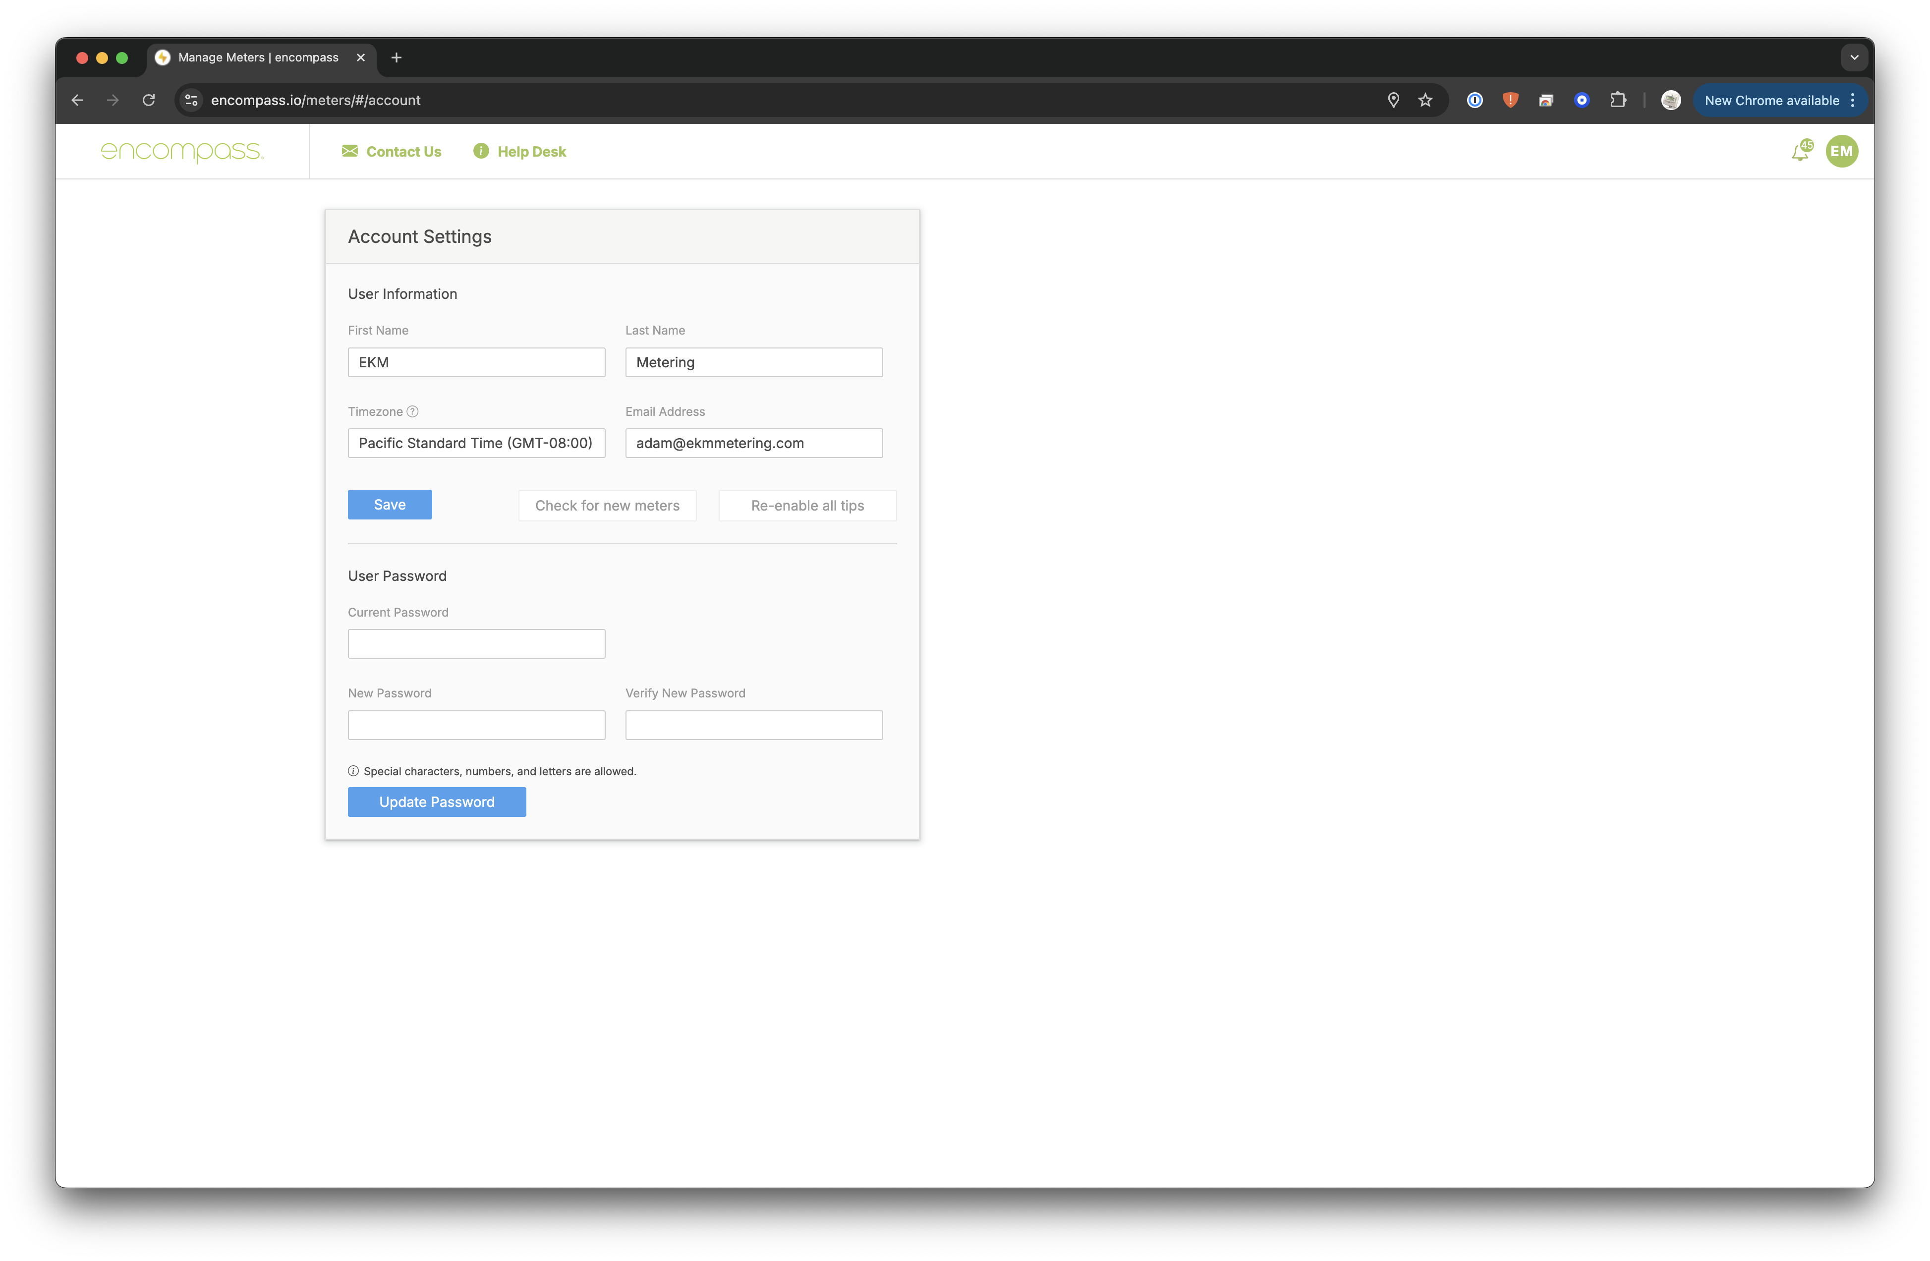Focus the Current Password field
This screenshot has height=1261, width=1930.
[x=476, y=644]
